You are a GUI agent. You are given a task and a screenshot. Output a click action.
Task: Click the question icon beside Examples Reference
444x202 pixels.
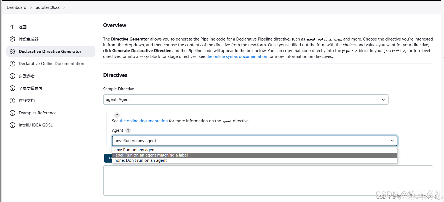coord(12,113)
